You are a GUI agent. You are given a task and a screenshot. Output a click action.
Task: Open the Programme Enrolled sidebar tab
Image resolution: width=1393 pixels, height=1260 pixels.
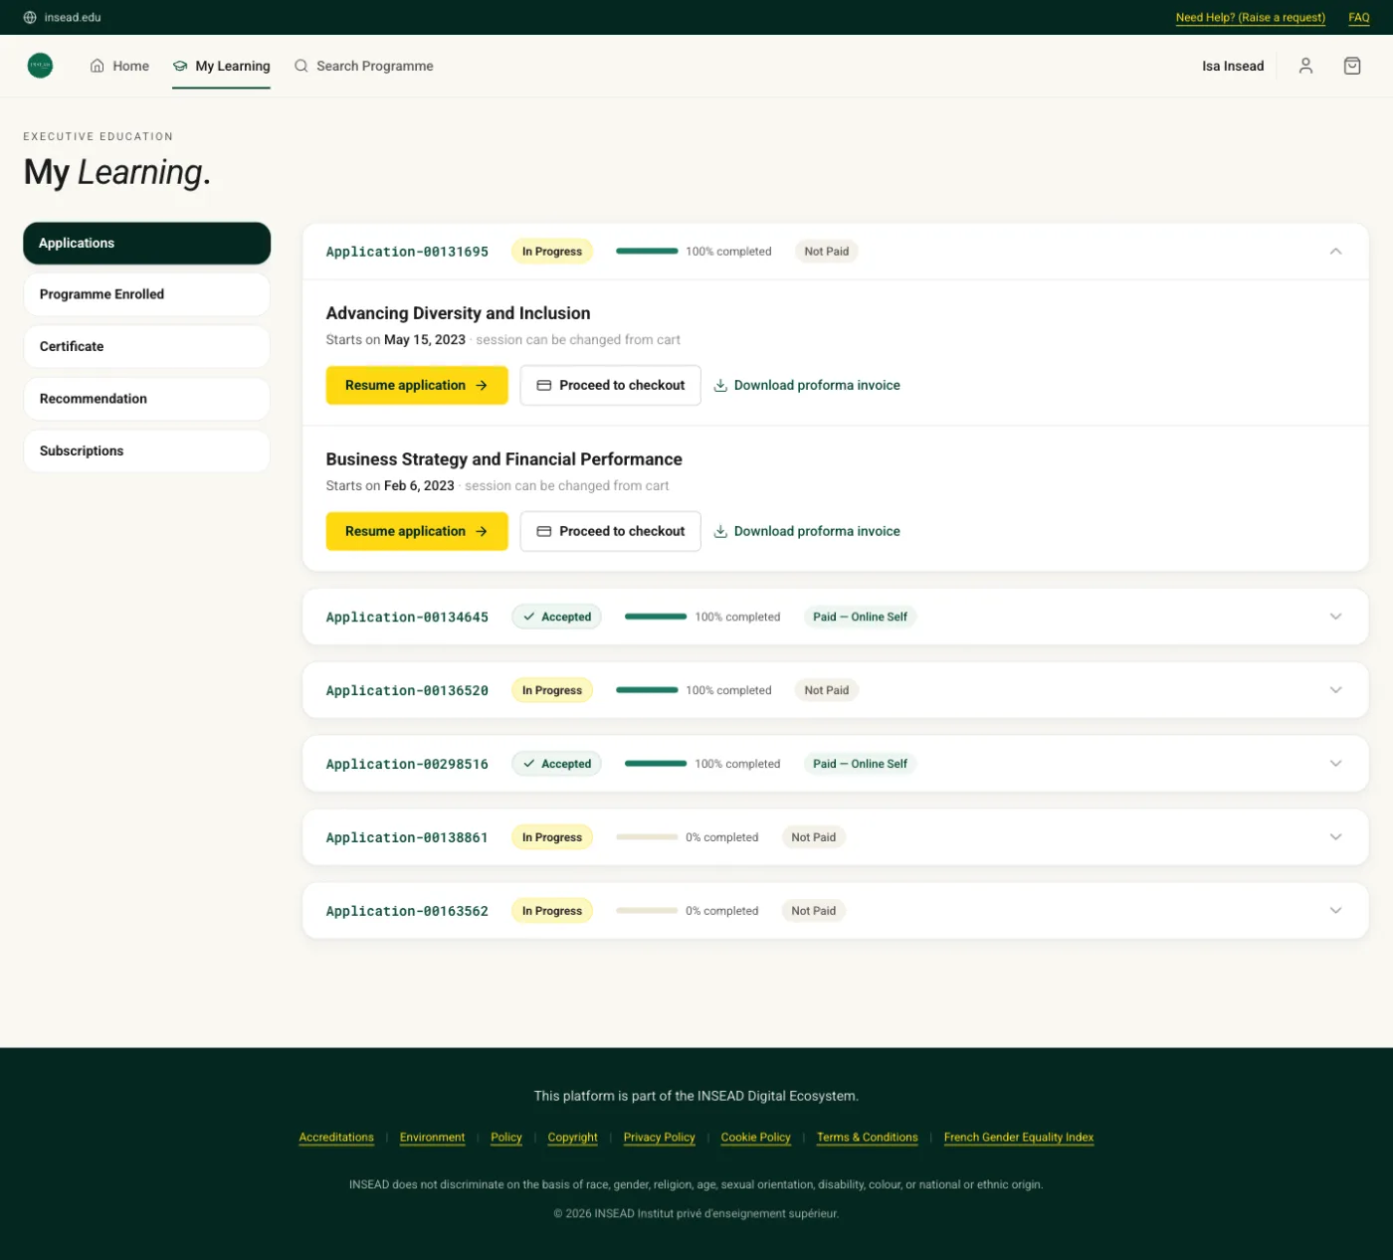click(146, 294)
